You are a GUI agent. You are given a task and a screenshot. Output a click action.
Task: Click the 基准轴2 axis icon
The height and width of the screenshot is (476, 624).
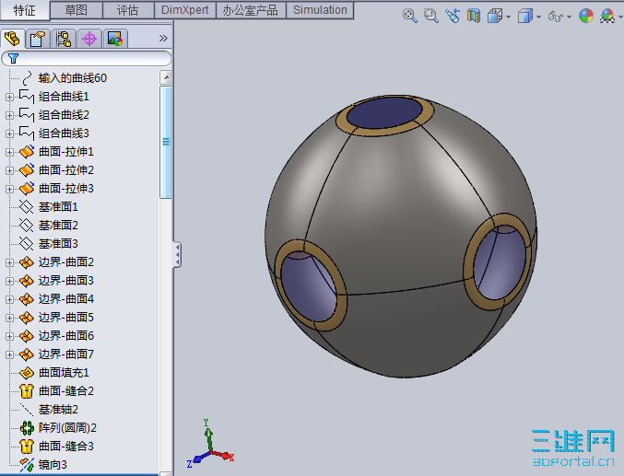pos(27,410)
